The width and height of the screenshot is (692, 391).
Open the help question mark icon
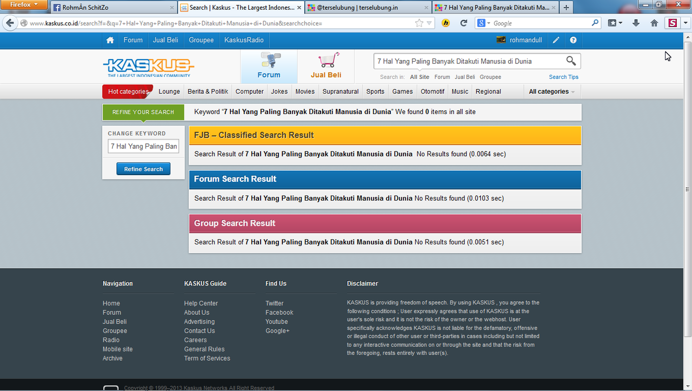[573, 40]
